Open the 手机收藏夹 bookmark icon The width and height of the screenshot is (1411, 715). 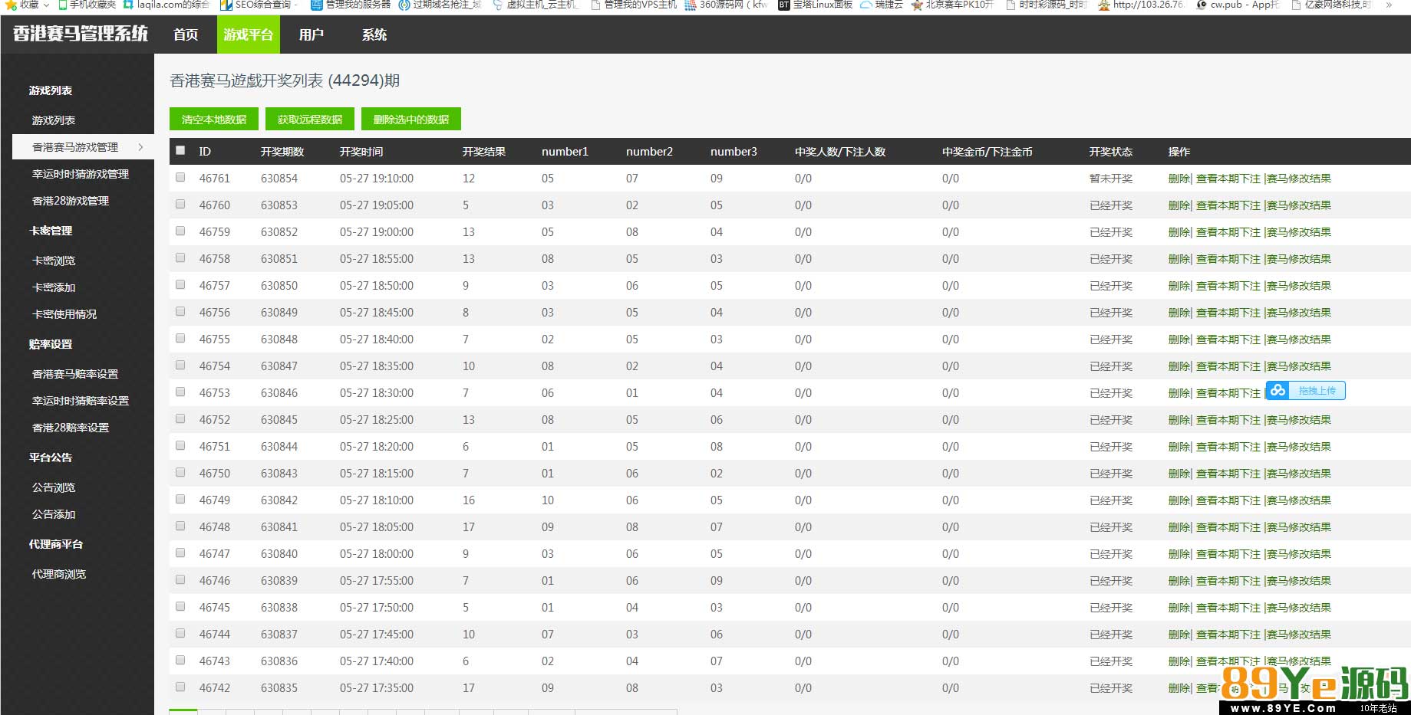(62, 5)
